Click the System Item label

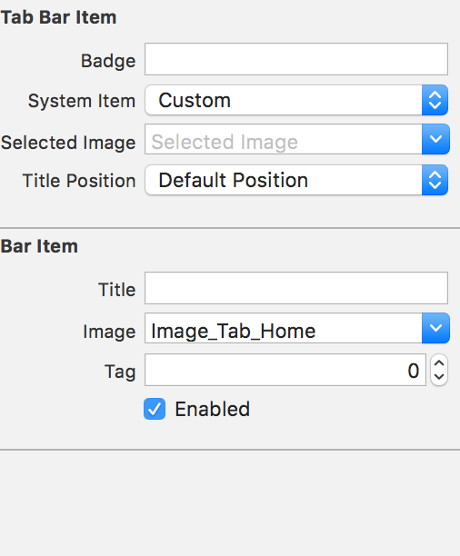point(82,101)
